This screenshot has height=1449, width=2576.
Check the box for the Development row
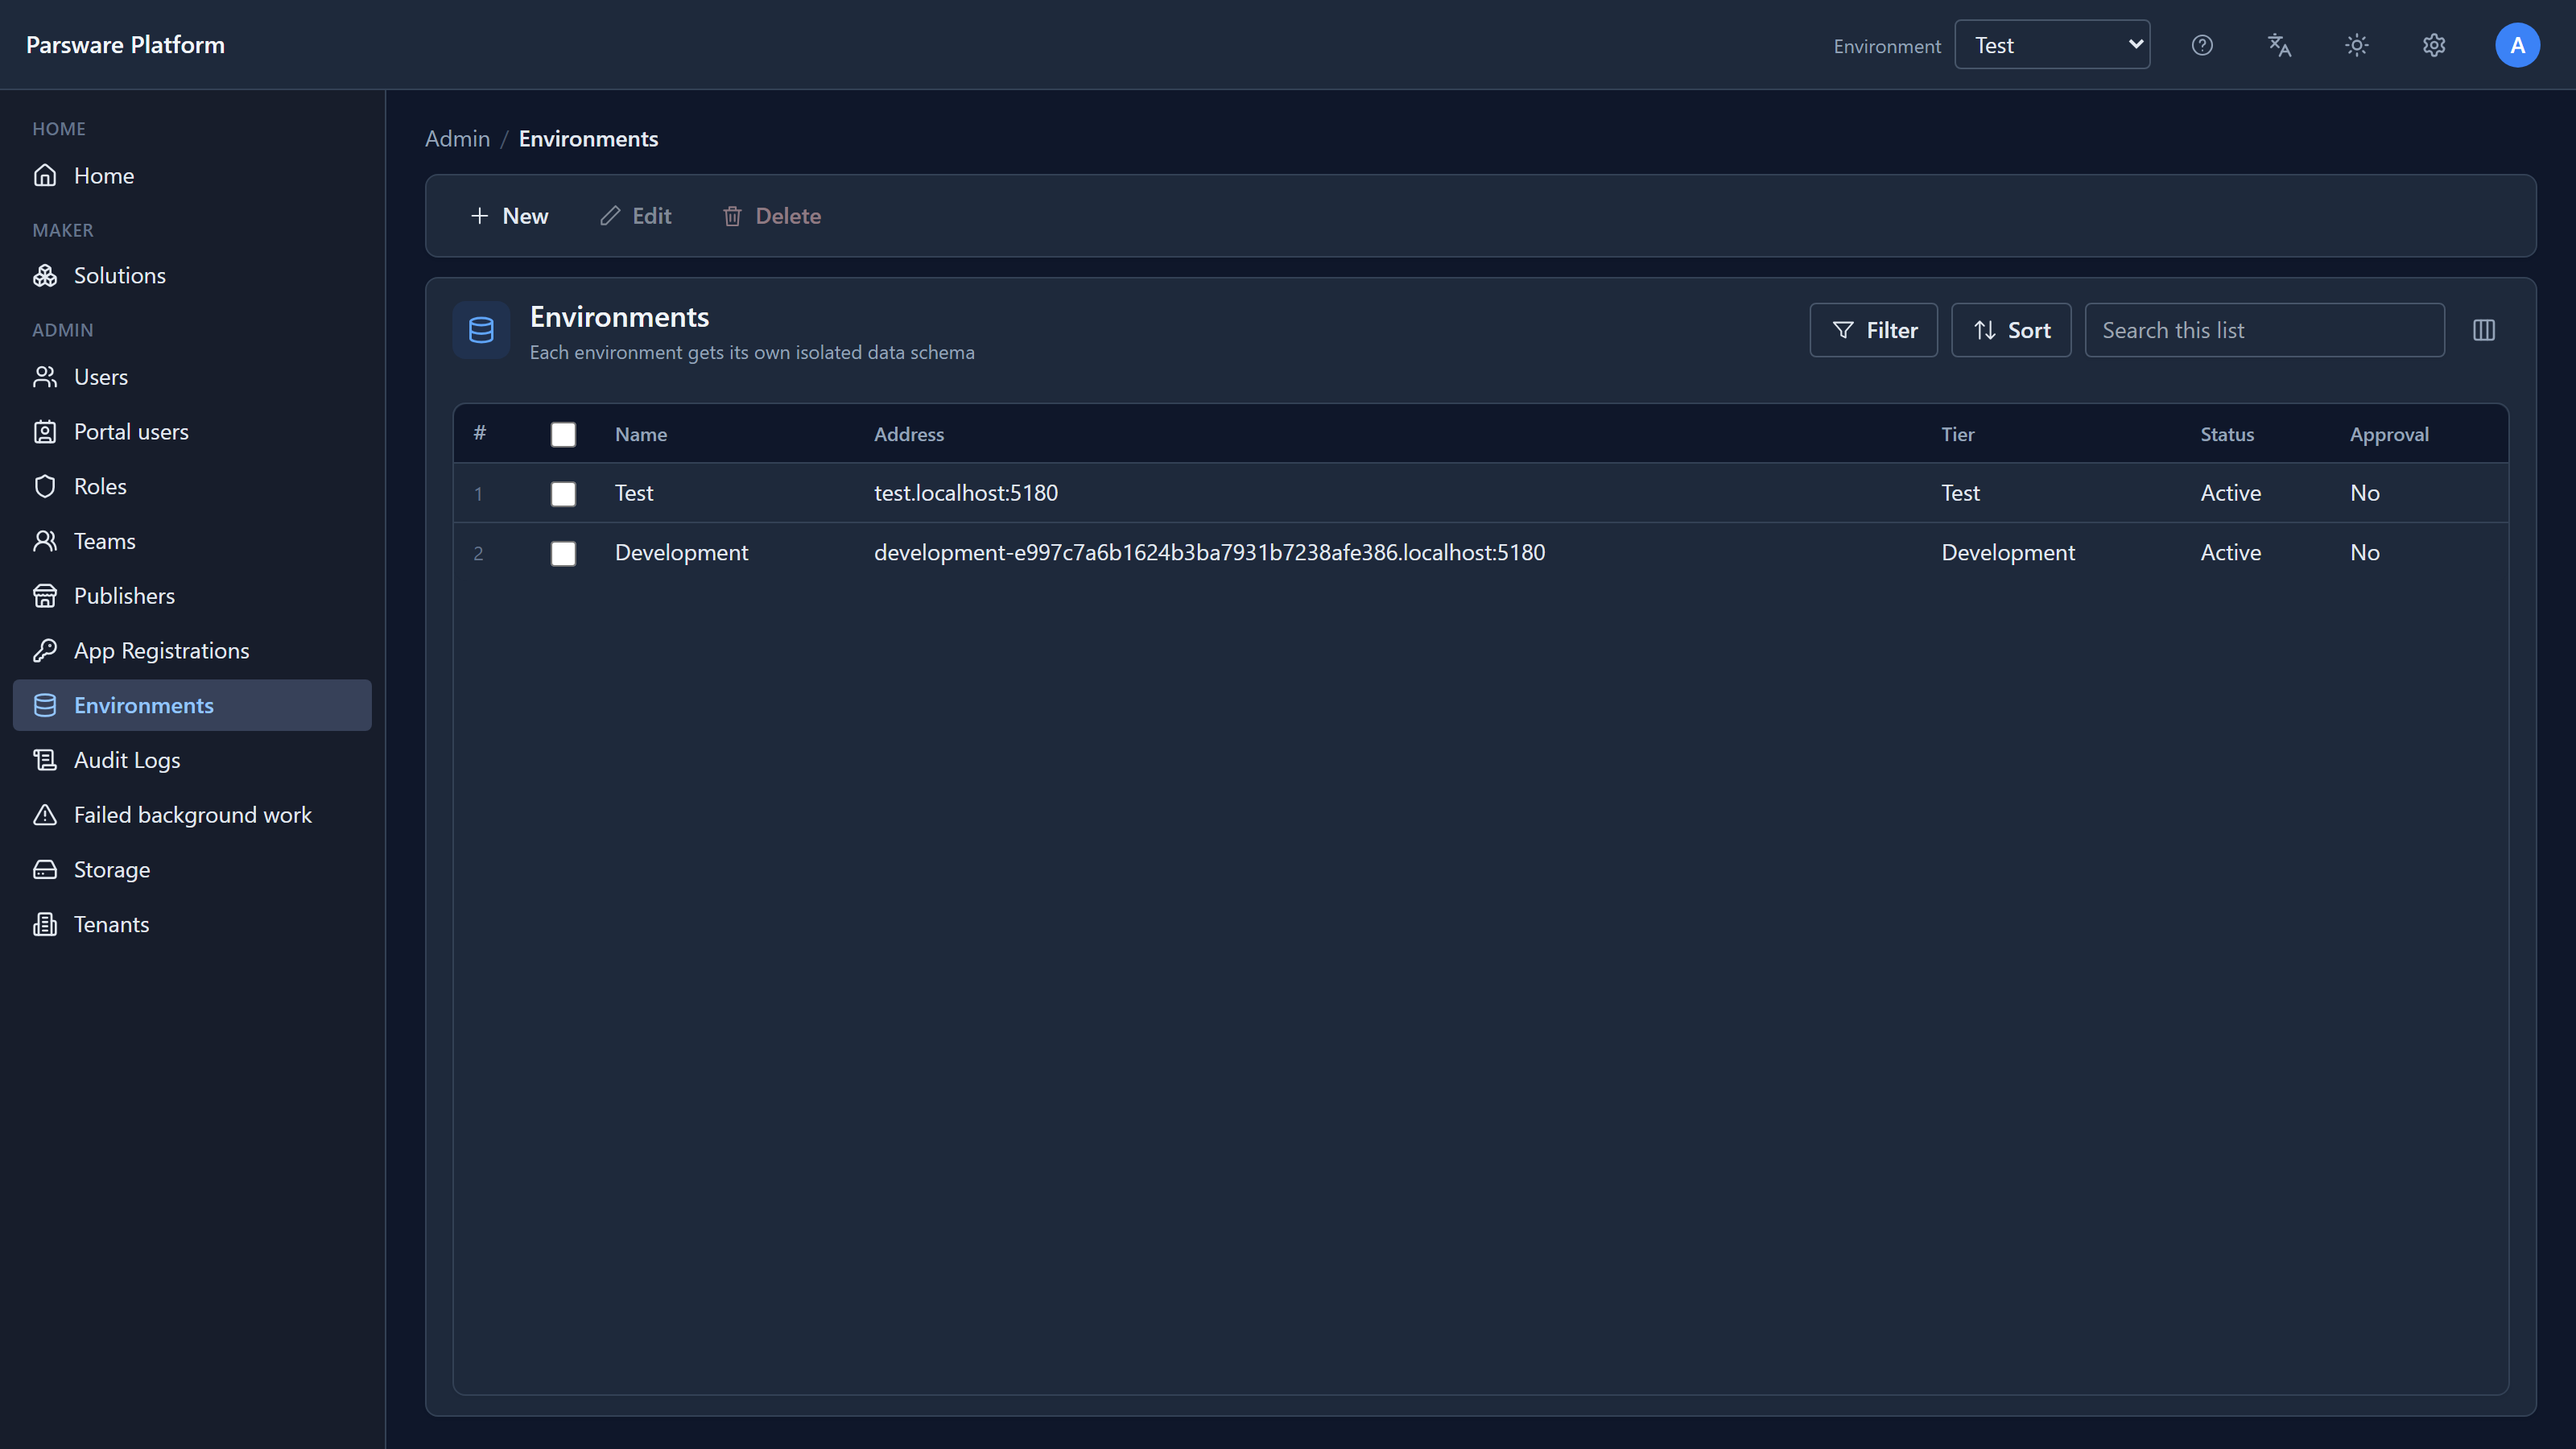point(563,553)
